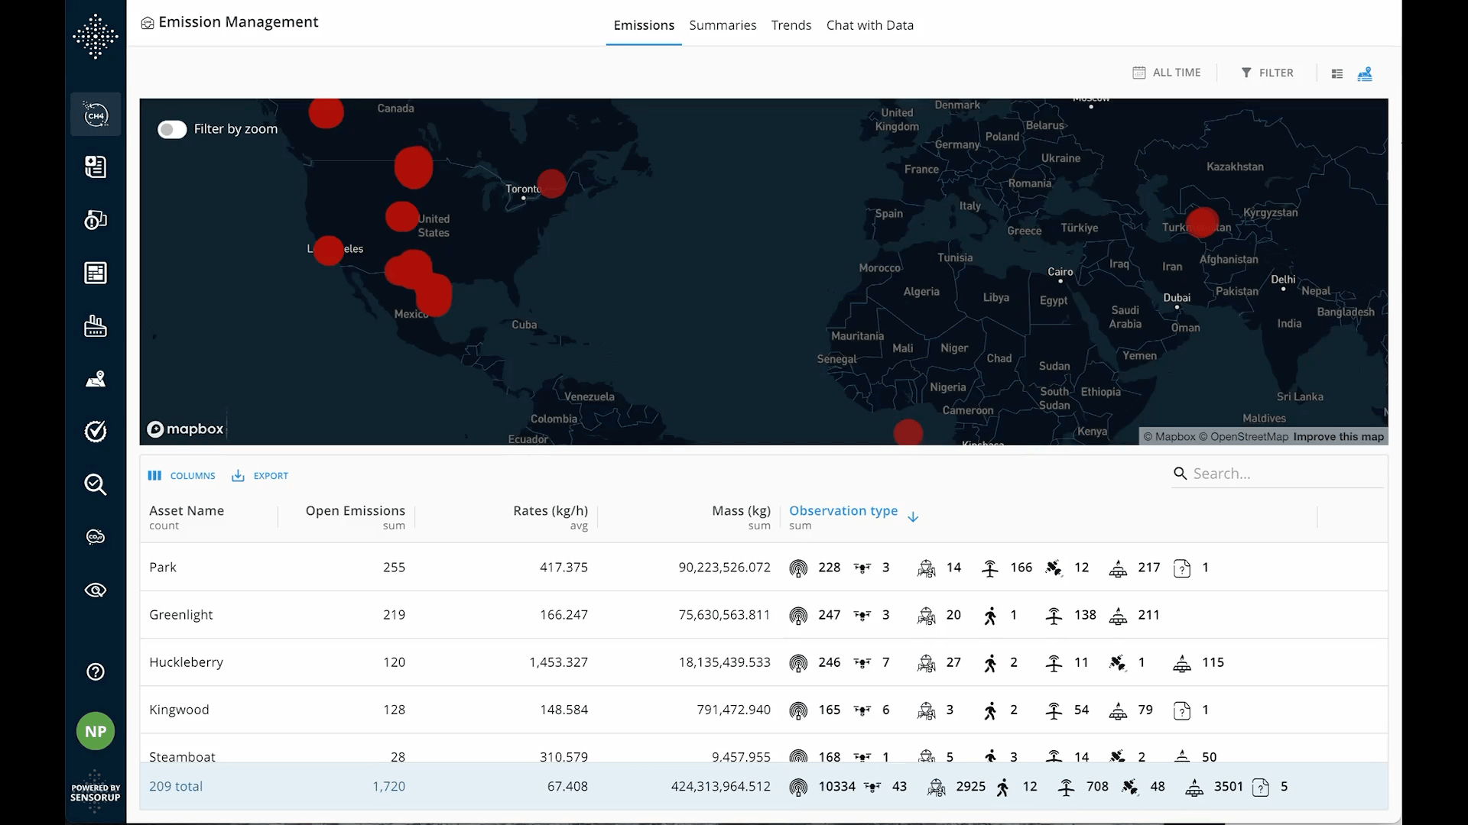This screenshot has width=1468, height=825.
Task: Open the verified checkmark badge sidebar icon
Action: pos(96,432)
